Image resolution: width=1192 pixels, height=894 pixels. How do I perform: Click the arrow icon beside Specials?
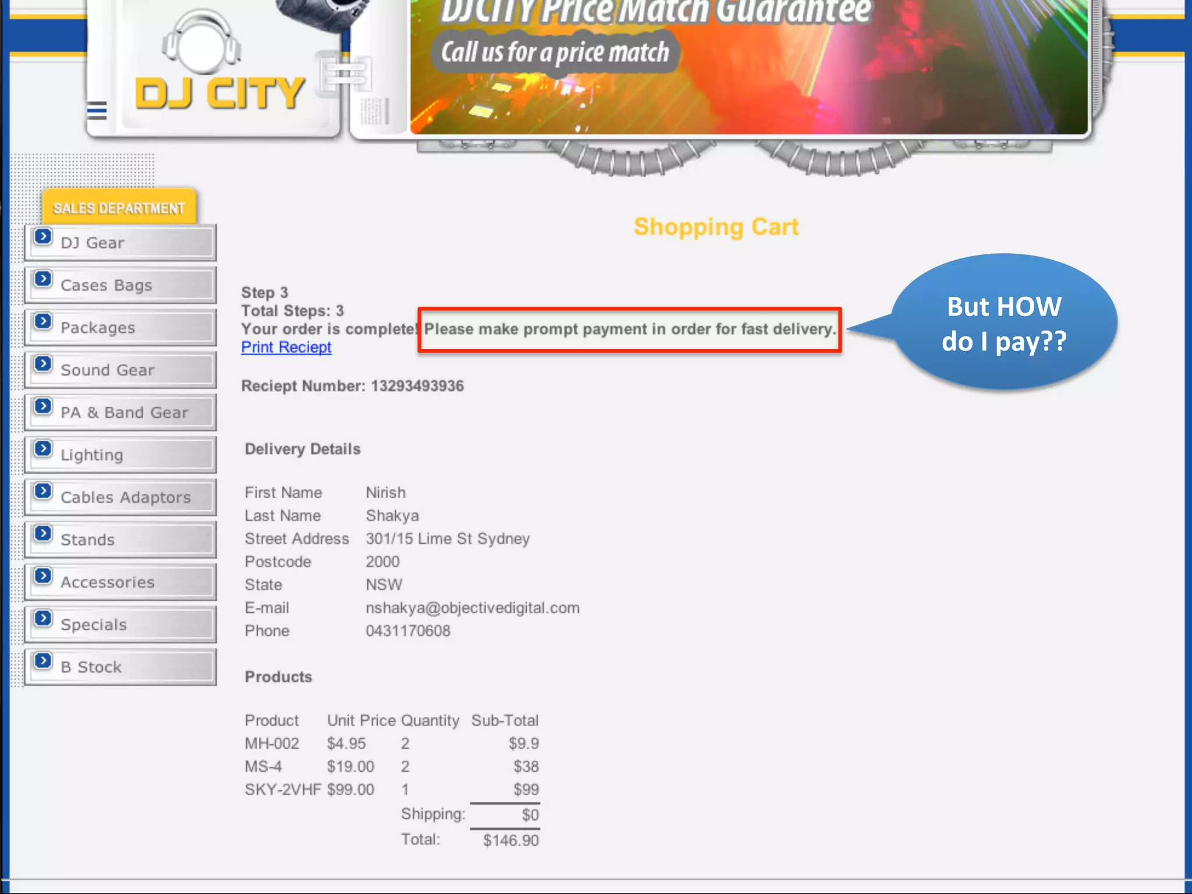pyautogui.click(x=43, y=618)
